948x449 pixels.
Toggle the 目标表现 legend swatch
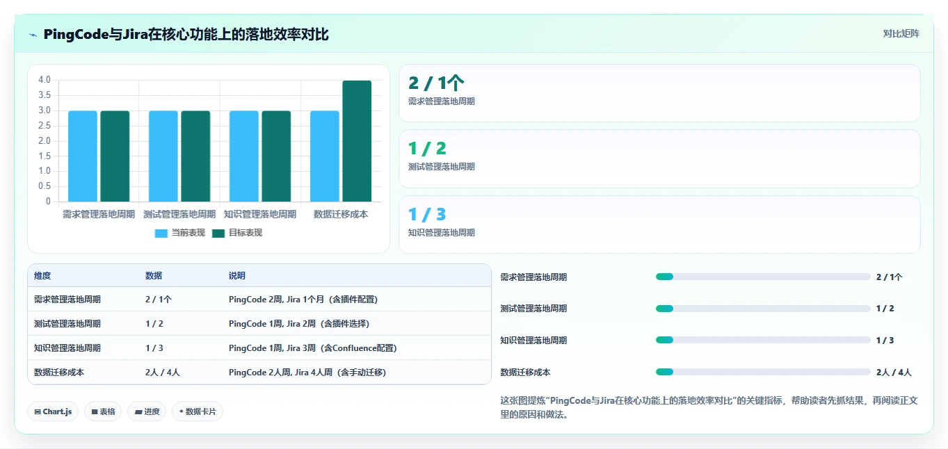218,234
